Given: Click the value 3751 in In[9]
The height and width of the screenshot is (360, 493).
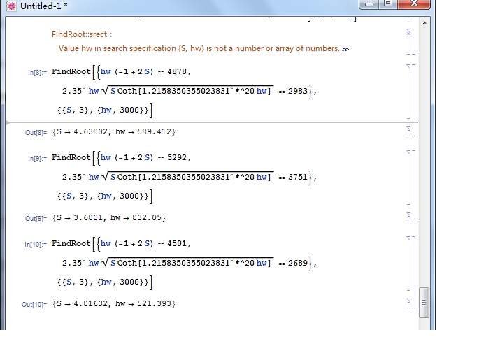Looking at the screenshot, I should (298, 177).
